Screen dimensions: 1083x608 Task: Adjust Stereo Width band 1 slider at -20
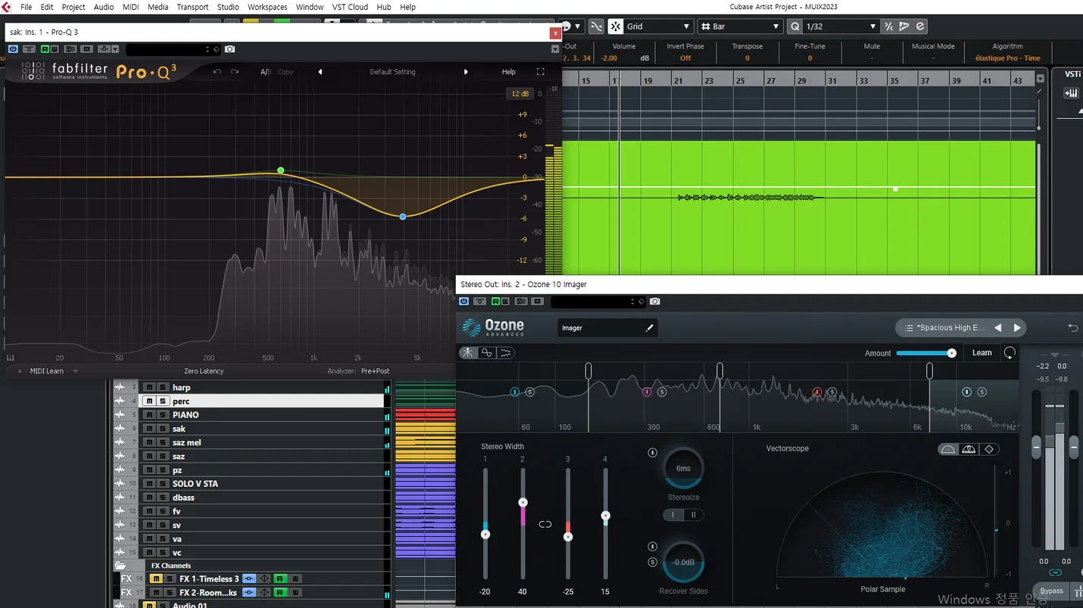pyautogui.click(x=485, y=535)
